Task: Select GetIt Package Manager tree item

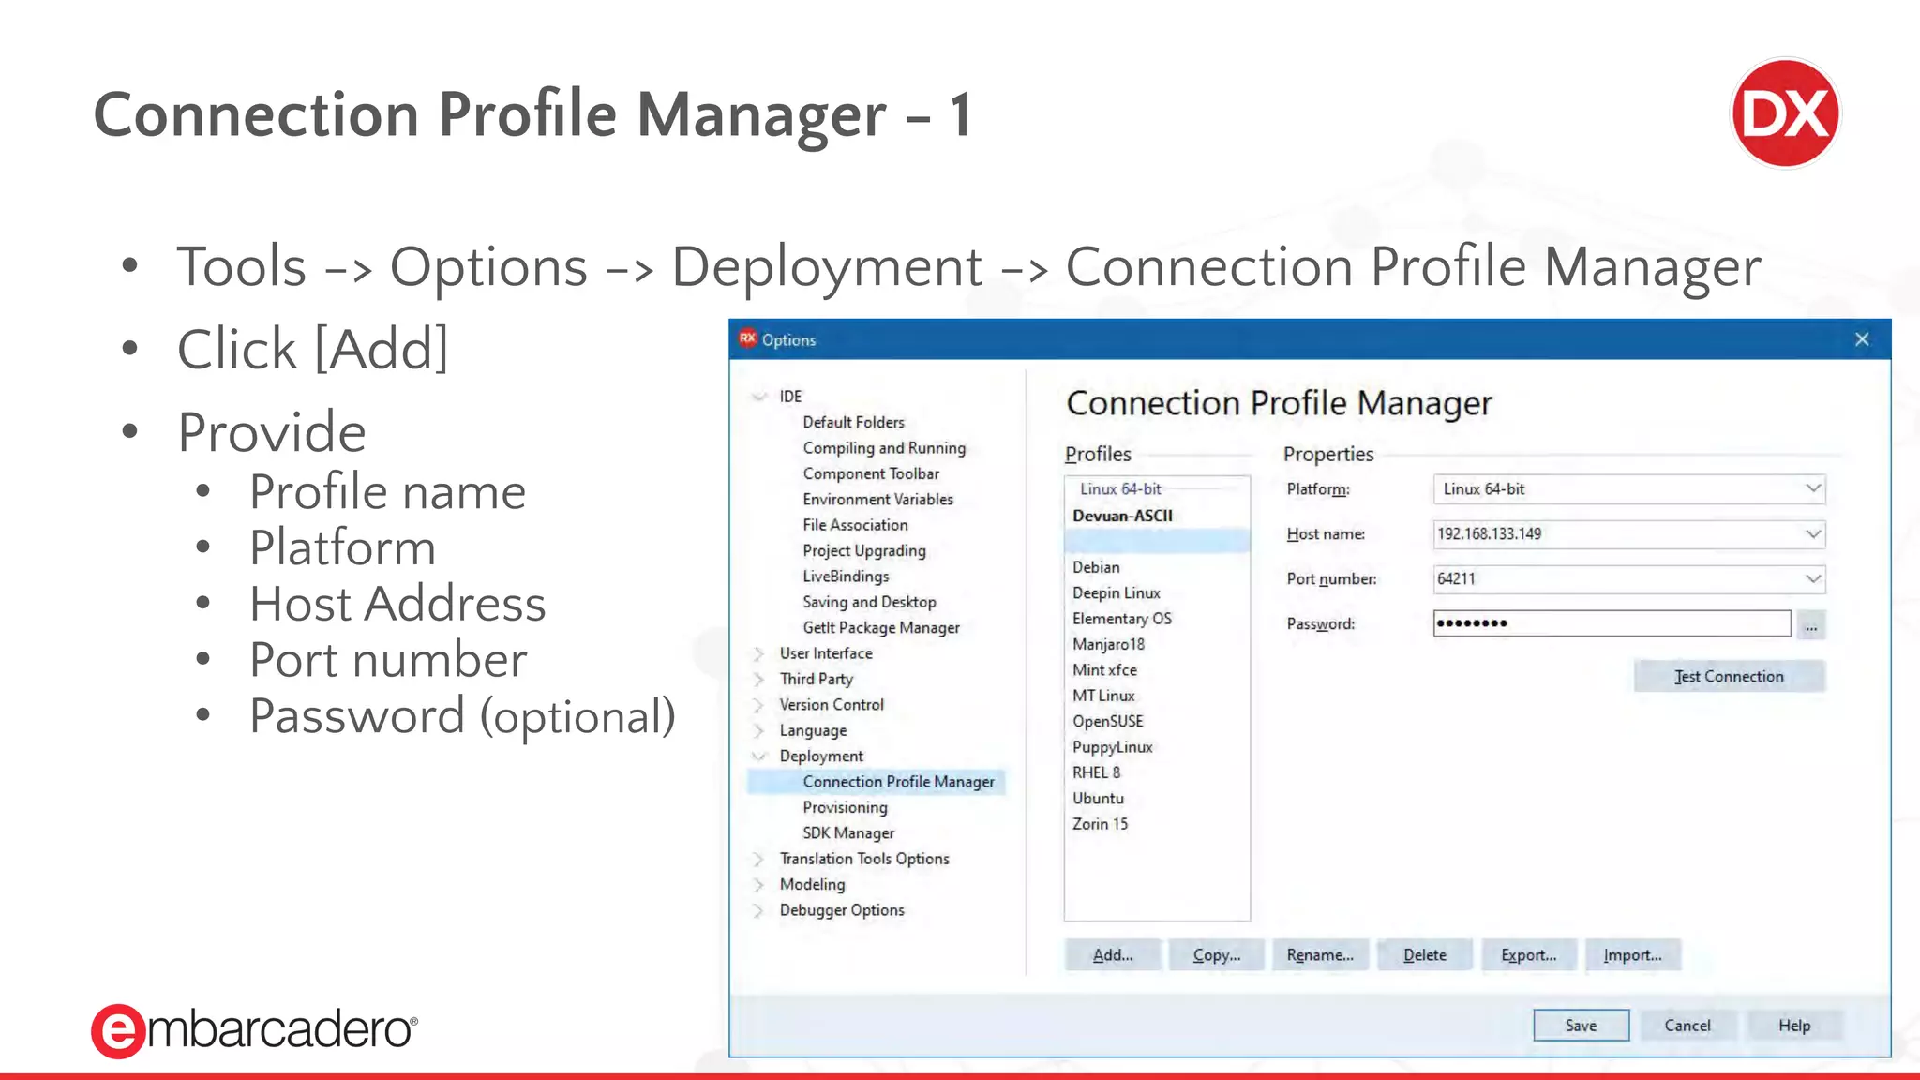Action: click(881, 628)
